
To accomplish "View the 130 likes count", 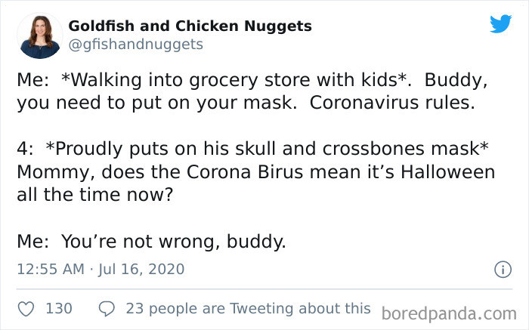I will (59, 308).
